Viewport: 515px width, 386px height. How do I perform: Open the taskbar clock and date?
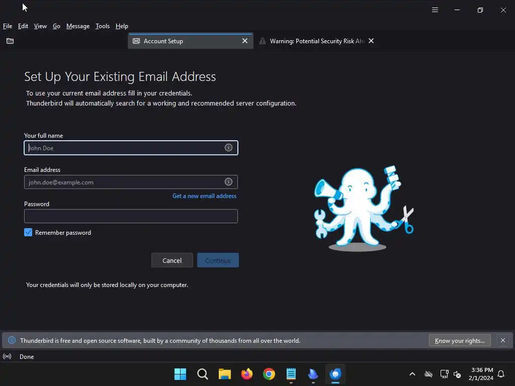[x=481, y=374]
